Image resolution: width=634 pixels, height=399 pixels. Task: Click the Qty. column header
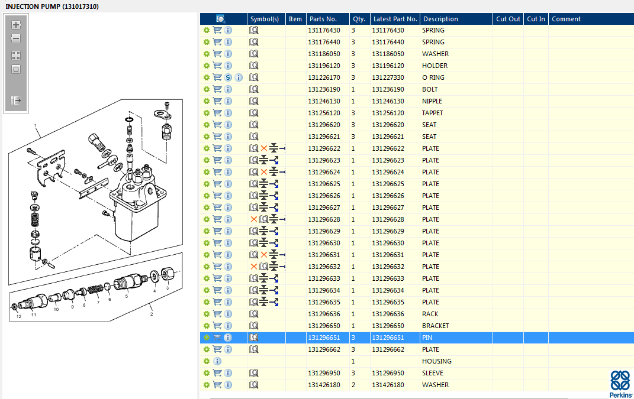[x=358, y=19]
